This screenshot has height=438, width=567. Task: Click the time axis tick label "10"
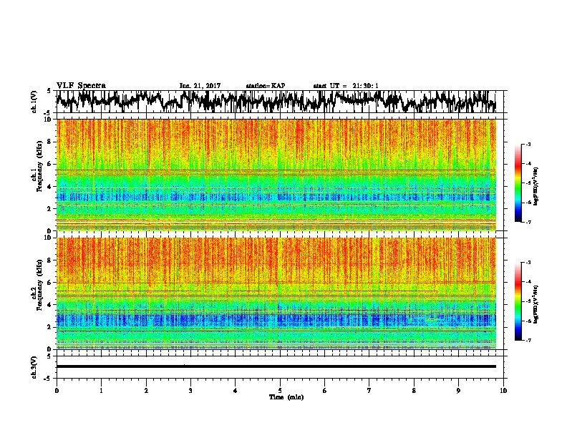(x=503, y=391)
